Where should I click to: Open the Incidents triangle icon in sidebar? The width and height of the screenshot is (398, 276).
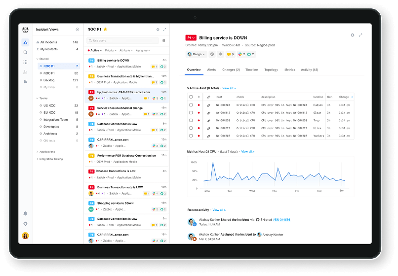pos(25,42)
